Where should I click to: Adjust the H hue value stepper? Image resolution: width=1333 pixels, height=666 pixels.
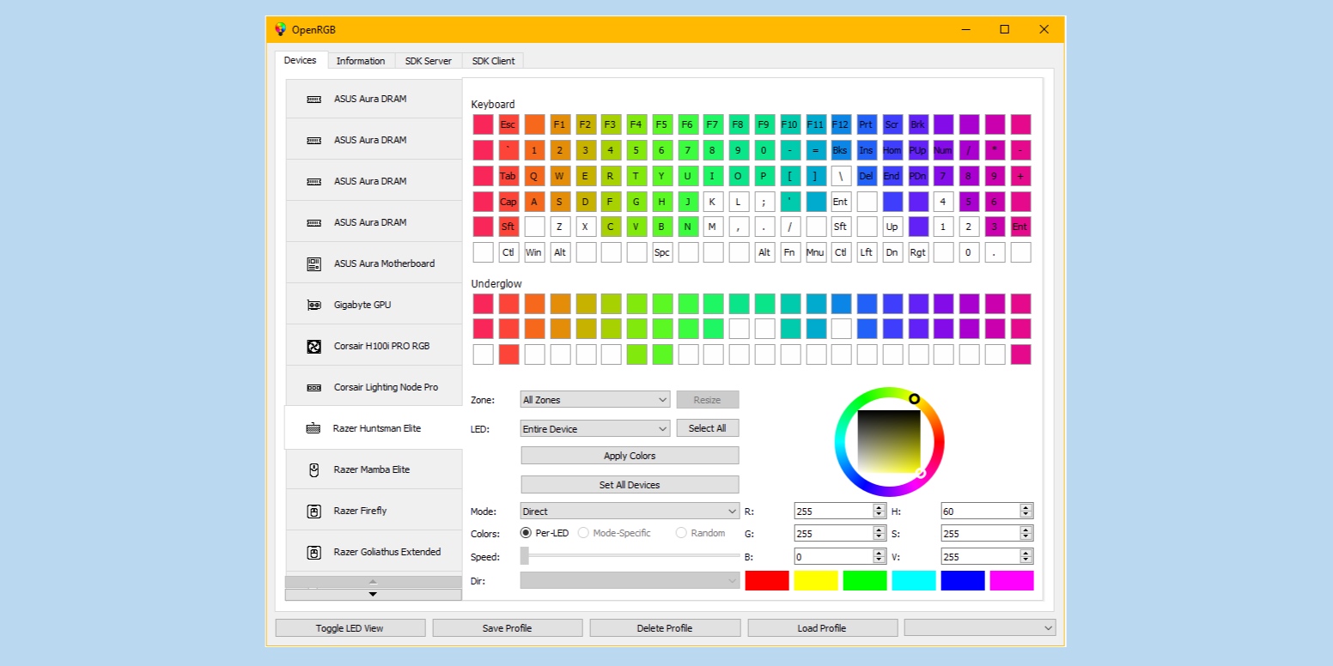coord(1026,511)
